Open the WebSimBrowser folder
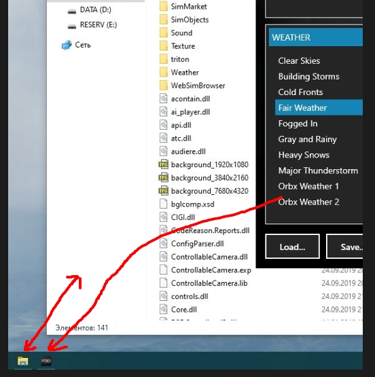The image size is (375, 377). [198, 86]
